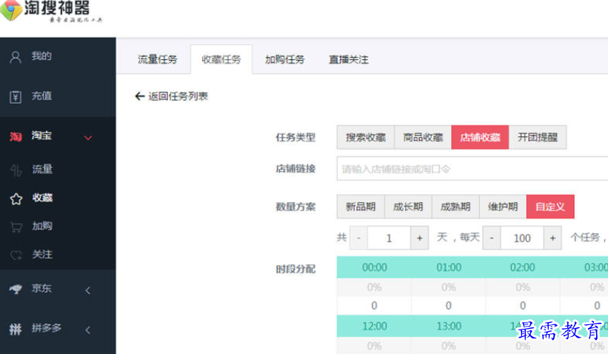Click the 京东 dog icon

tap(16, 289)
